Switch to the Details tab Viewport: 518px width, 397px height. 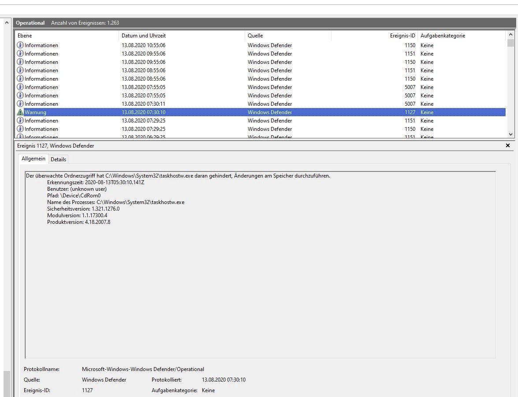59,159
